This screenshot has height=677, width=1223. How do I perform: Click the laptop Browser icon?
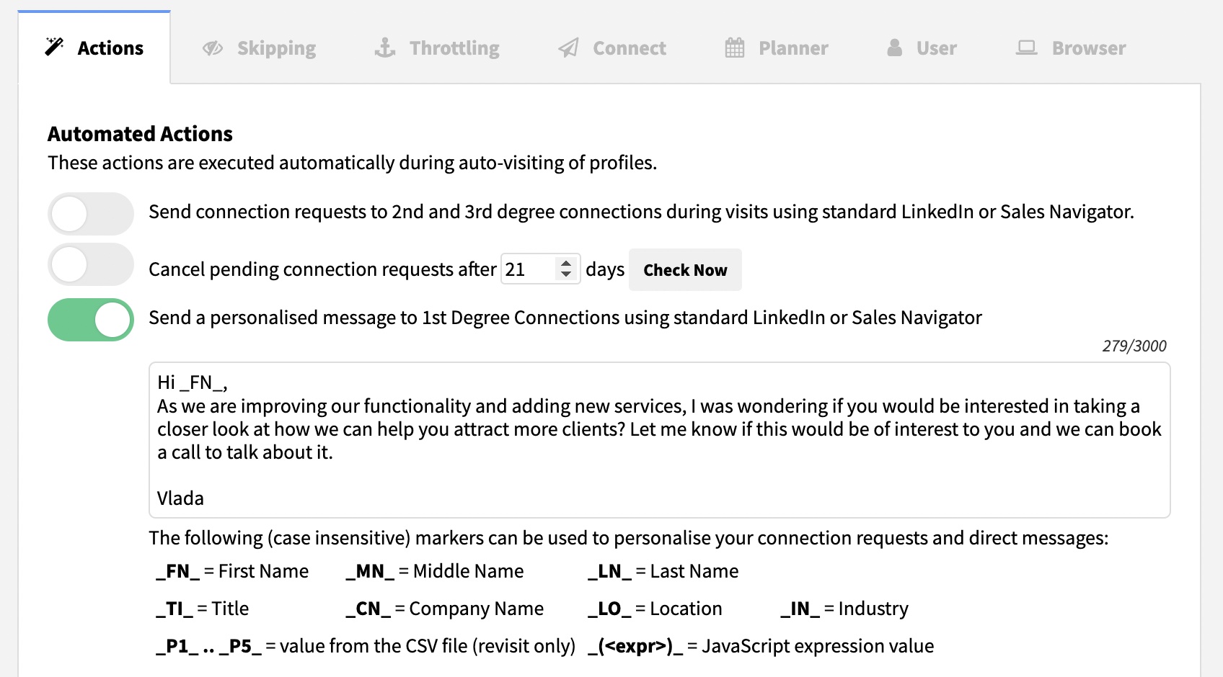[x=1026, y=48]
